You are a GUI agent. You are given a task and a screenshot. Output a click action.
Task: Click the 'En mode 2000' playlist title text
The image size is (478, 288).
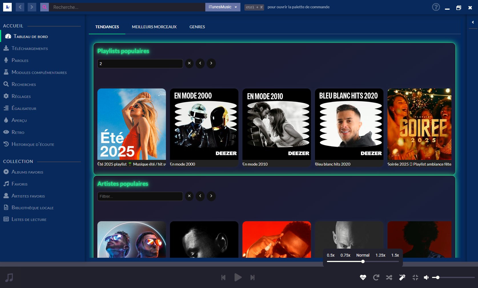coord(182,164)
